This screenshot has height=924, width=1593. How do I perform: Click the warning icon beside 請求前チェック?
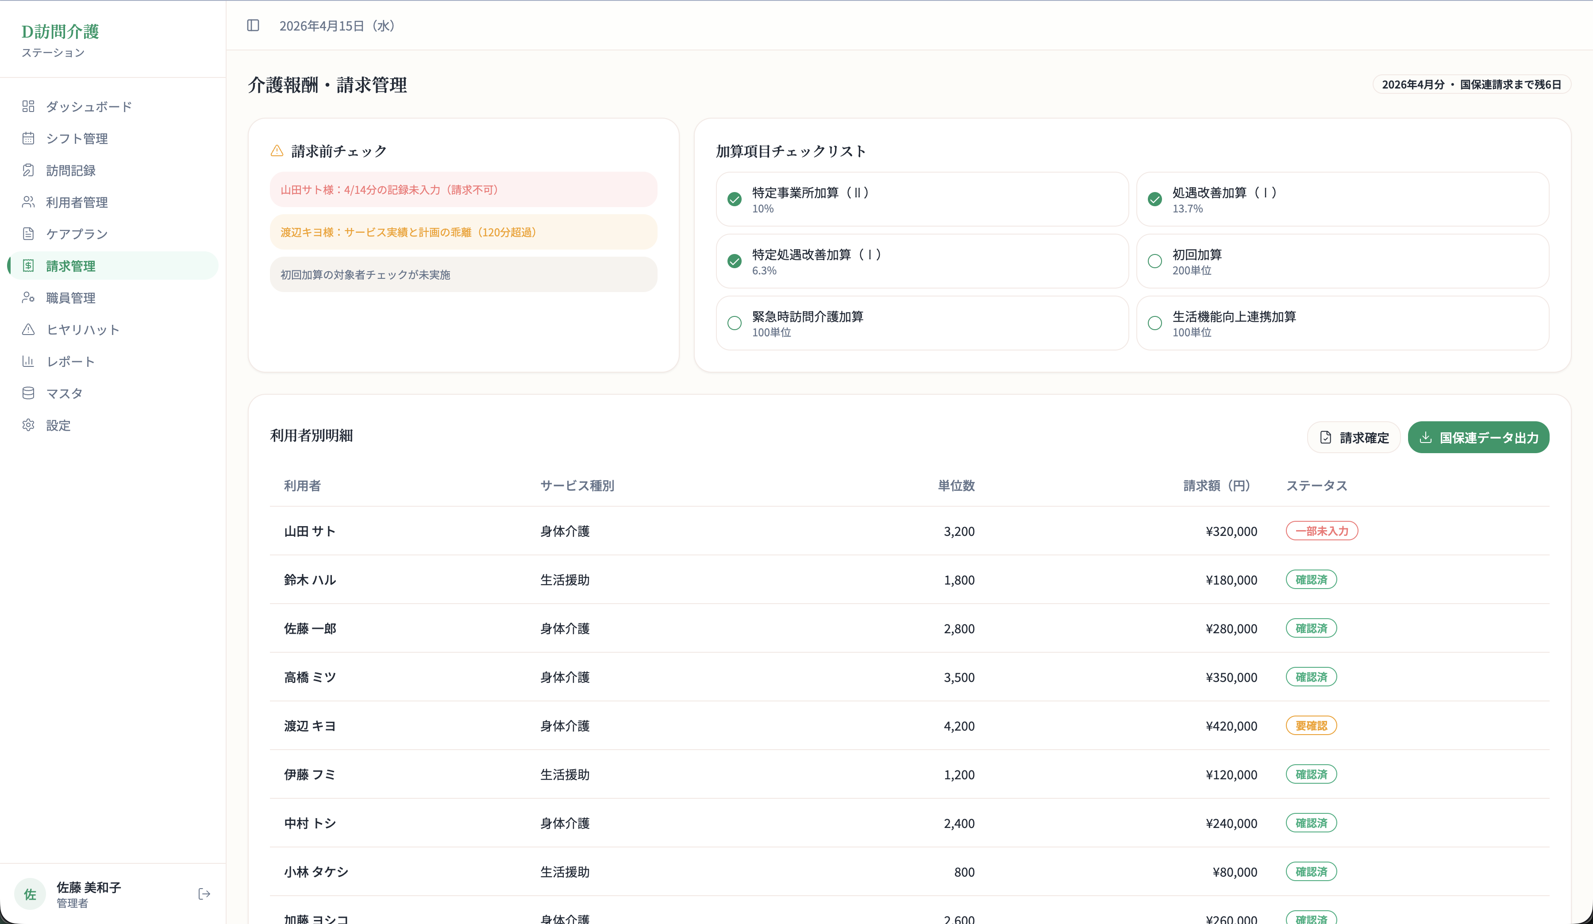click(x=277, y=151)
